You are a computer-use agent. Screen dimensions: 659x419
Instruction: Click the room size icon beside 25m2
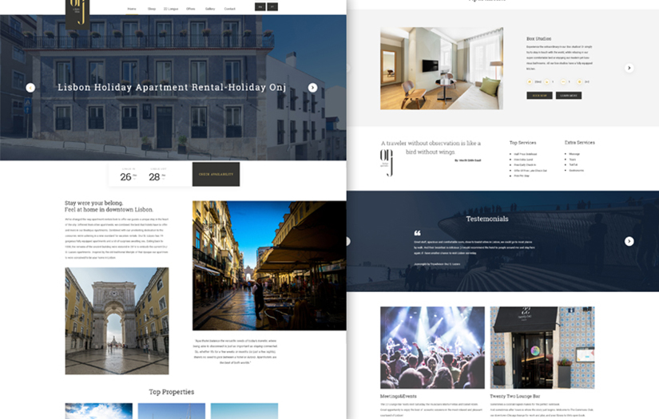pyautogui.click(x=530, y=82)
